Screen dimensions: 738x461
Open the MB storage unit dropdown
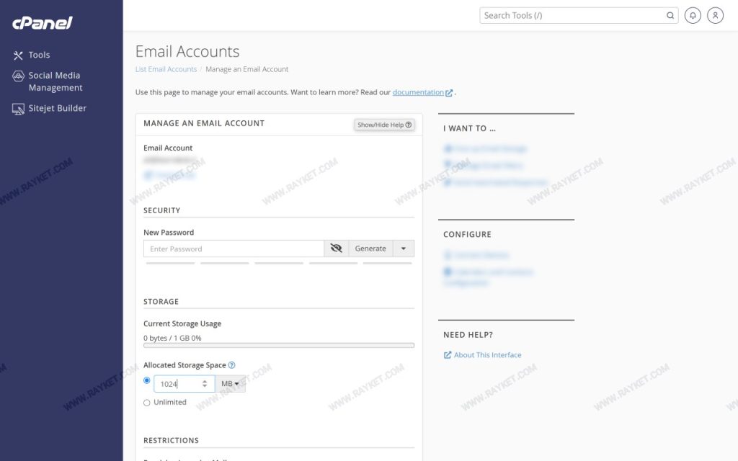[x=230, y=384]
